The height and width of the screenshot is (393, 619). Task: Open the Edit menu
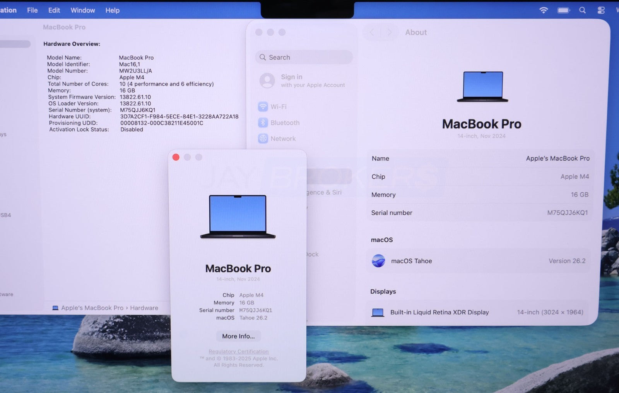[54, 10]
